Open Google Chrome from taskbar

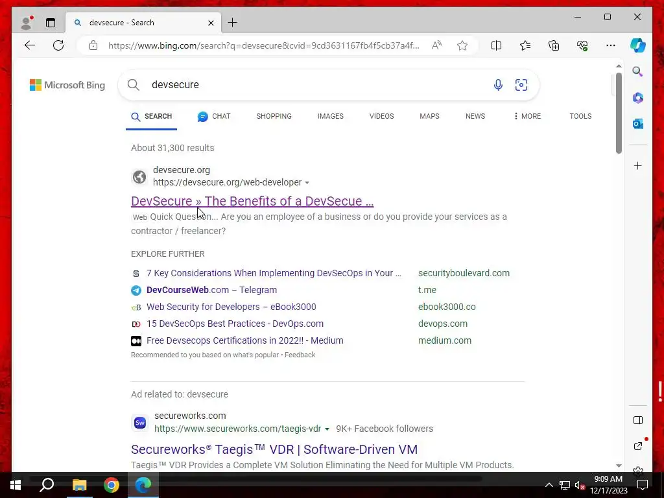tap(112, 485)
